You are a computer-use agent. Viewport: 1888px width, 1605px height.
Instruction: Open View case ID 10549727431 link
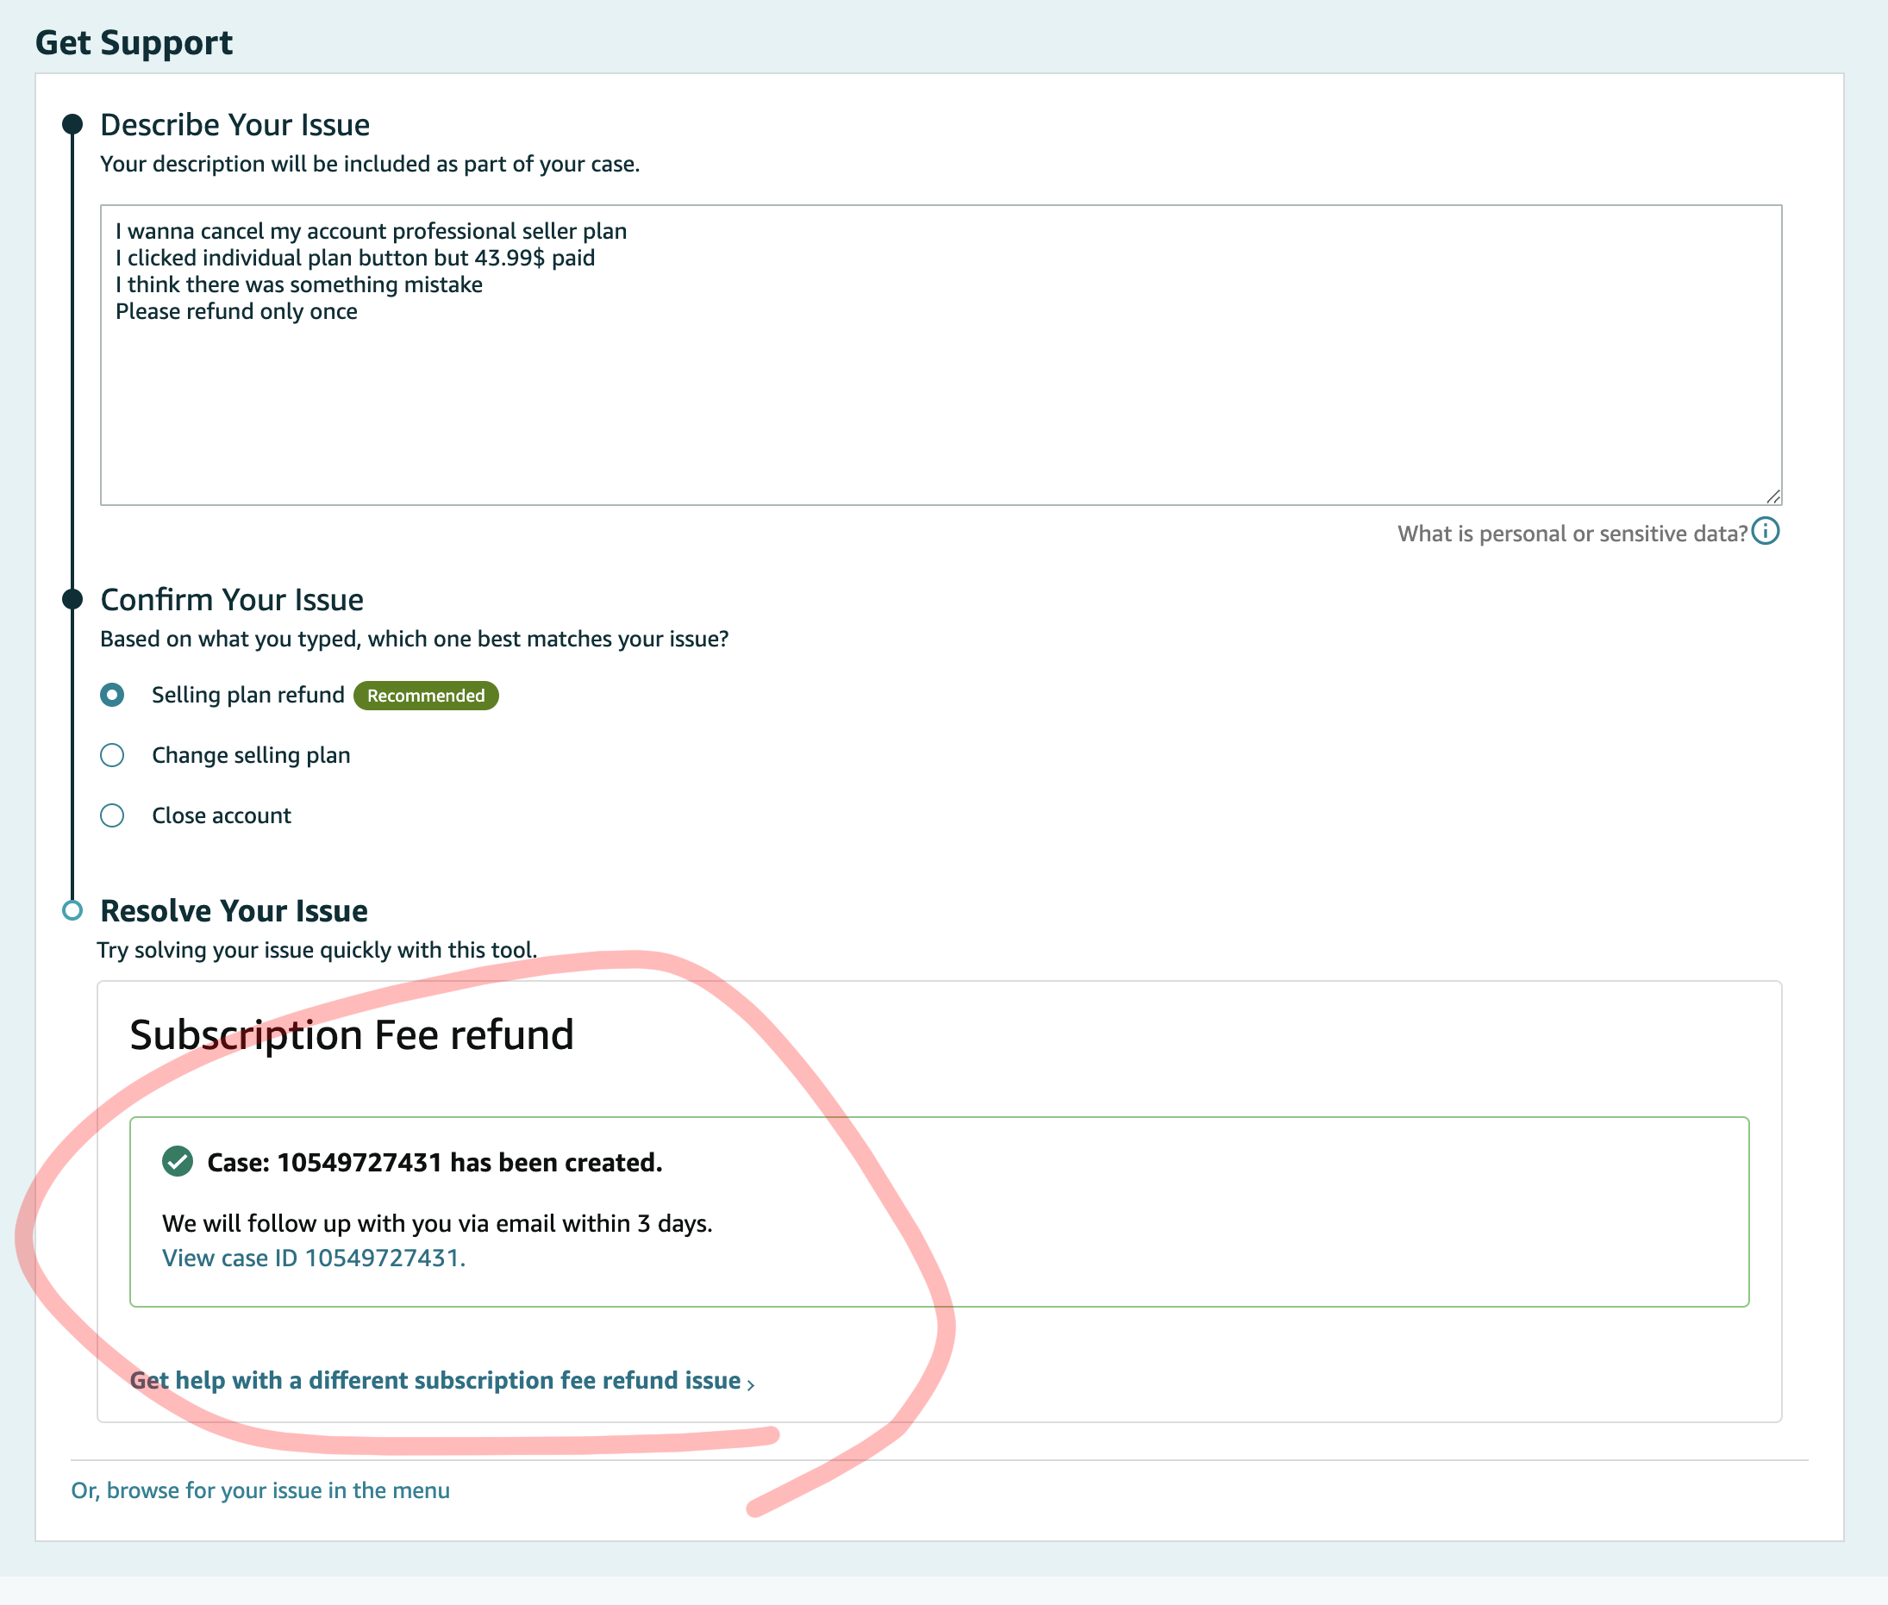click(x=313, y=1258)
